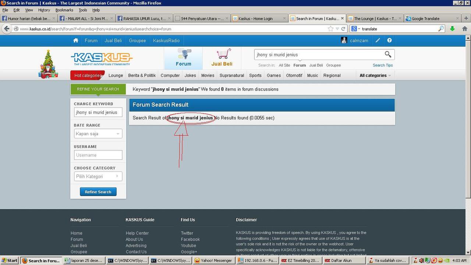Expand the All categories dropdown

click(375, 75)
